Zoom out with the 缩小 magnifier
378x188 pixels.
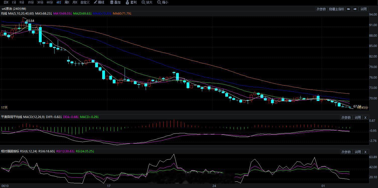coord(163,2)
